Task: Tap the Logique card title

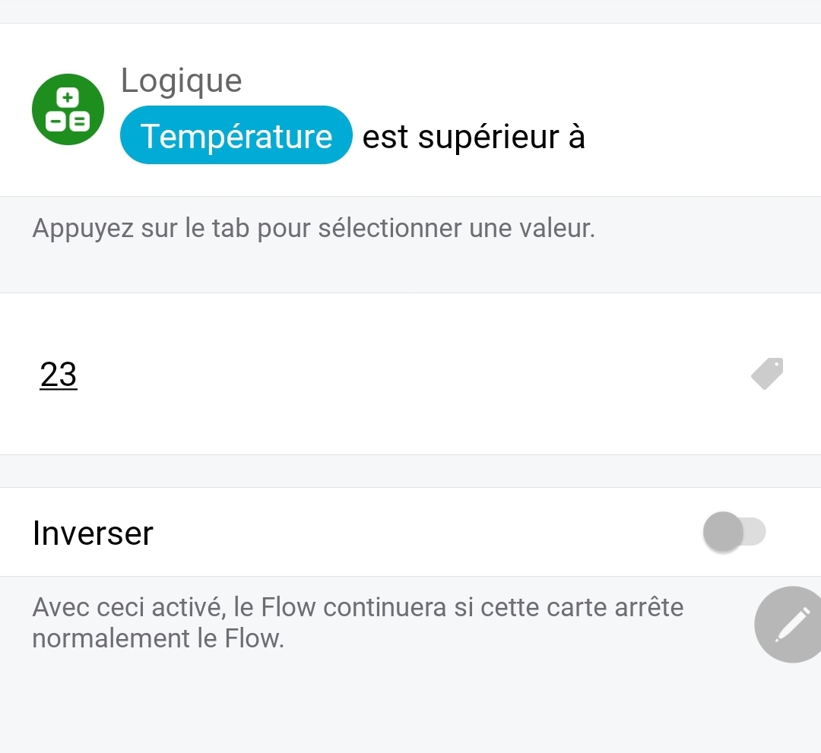Action: coord(181,81)
